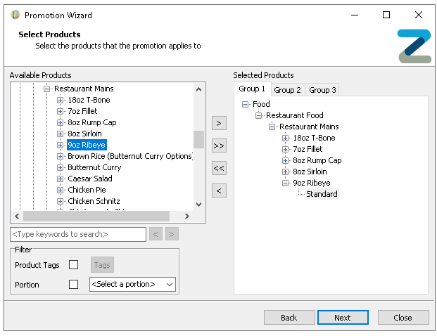Expand 18oz T-Bone in Selected Products
437x336 pixels.
[286, 138]
